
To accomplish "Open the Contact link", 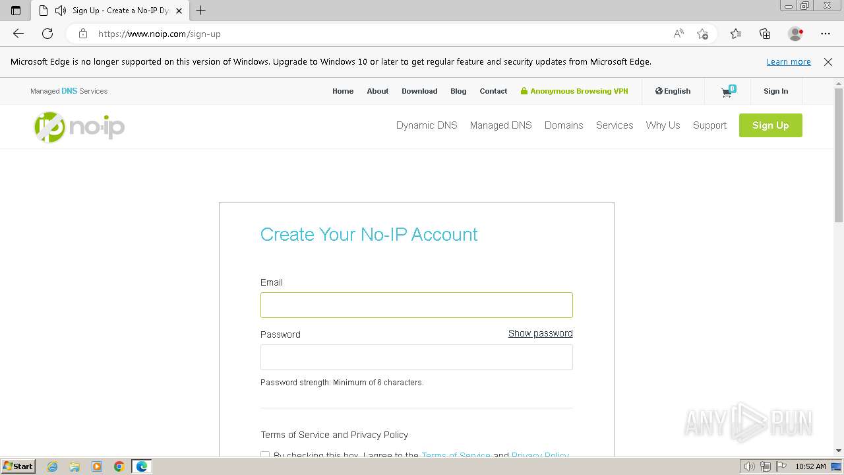I will coord(493,91).
